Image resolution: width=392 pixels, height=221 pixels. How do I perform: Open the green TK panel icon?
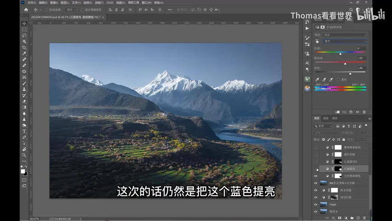(307, 79)
